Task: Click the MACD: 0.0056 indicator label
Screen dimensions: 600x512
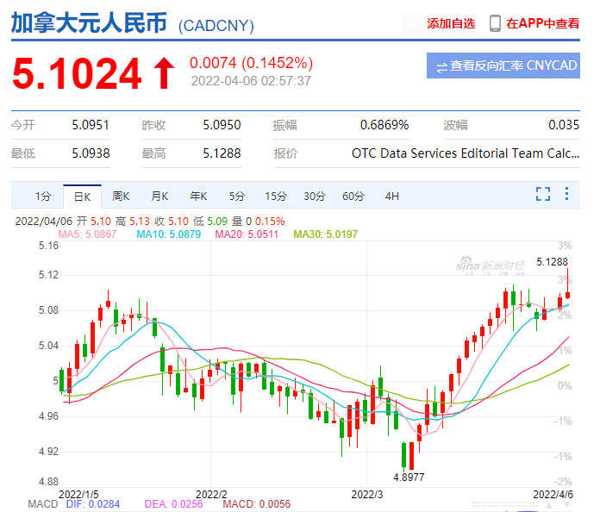Action: coord(257,504)
